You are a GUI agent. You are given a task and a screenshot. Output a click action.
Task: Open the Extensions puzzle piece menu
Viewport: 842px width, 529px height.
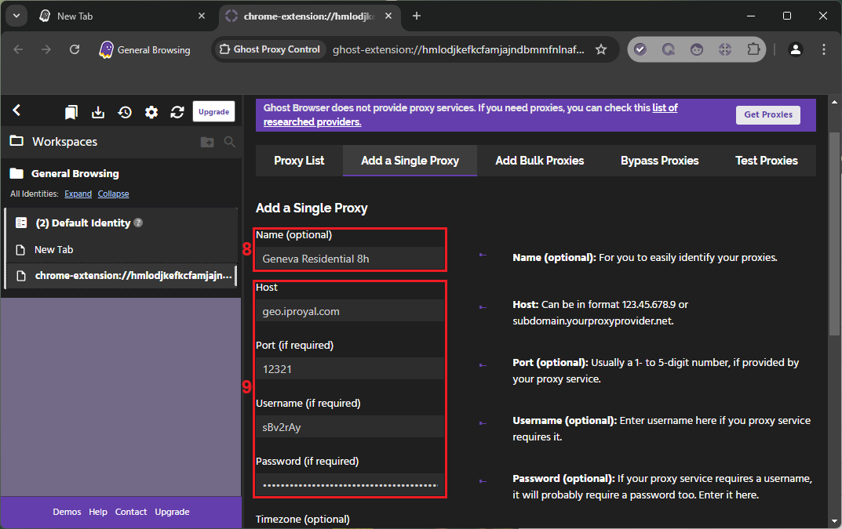[753, 49]
